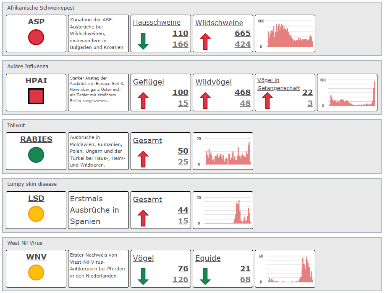Click the Lumpy skin disease Gesamt value 44
Screen dimensions: 385x293
[183, 210]
